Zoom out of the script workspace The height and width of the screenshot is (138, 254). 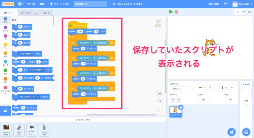(x=160, y=101)
